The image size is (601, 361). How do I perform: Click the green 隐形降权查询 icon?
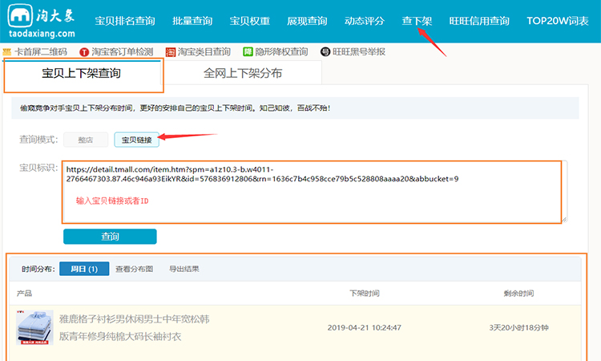tap(248, 51)
